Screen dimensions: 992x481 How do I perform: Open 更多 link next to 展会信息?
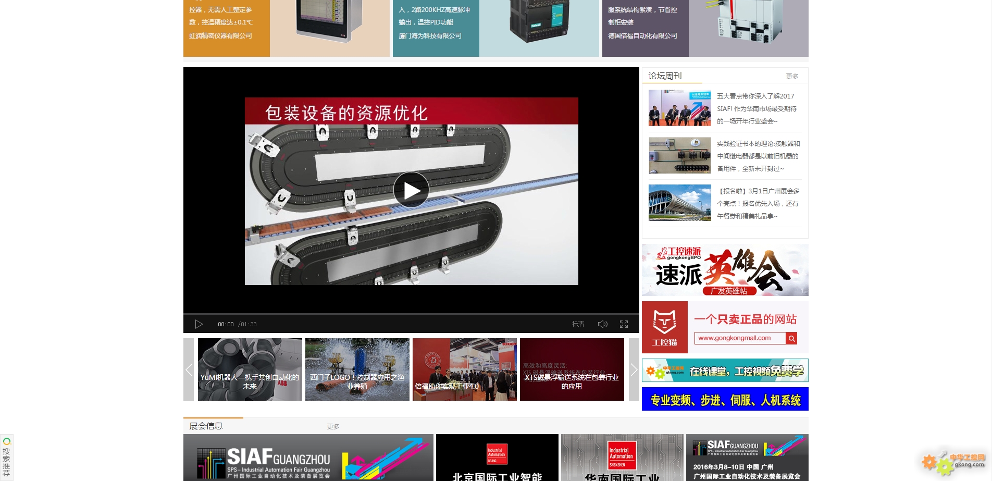[333, 427]
